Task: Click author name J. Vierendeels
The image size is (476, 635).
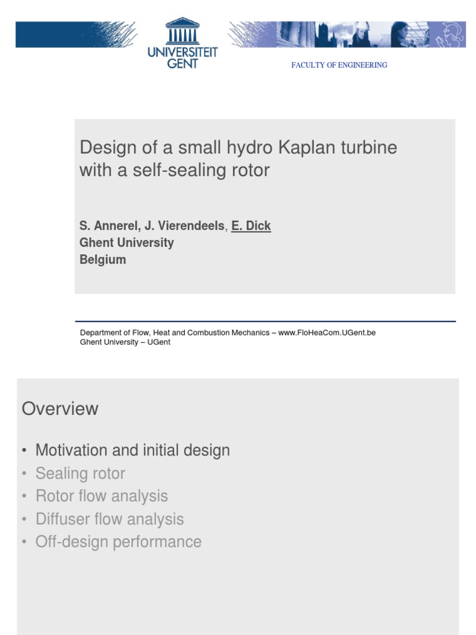Action: pyautogui.click(x=184, y=226)
